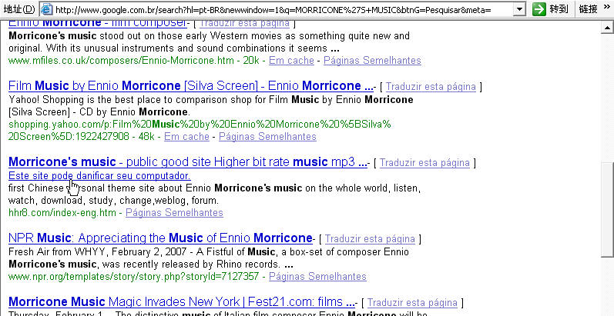Image resolution: width=614 pixels, height=316 pixels.
Task: Open Film Music by Ennio Morricone result
Action: [191, 85]
